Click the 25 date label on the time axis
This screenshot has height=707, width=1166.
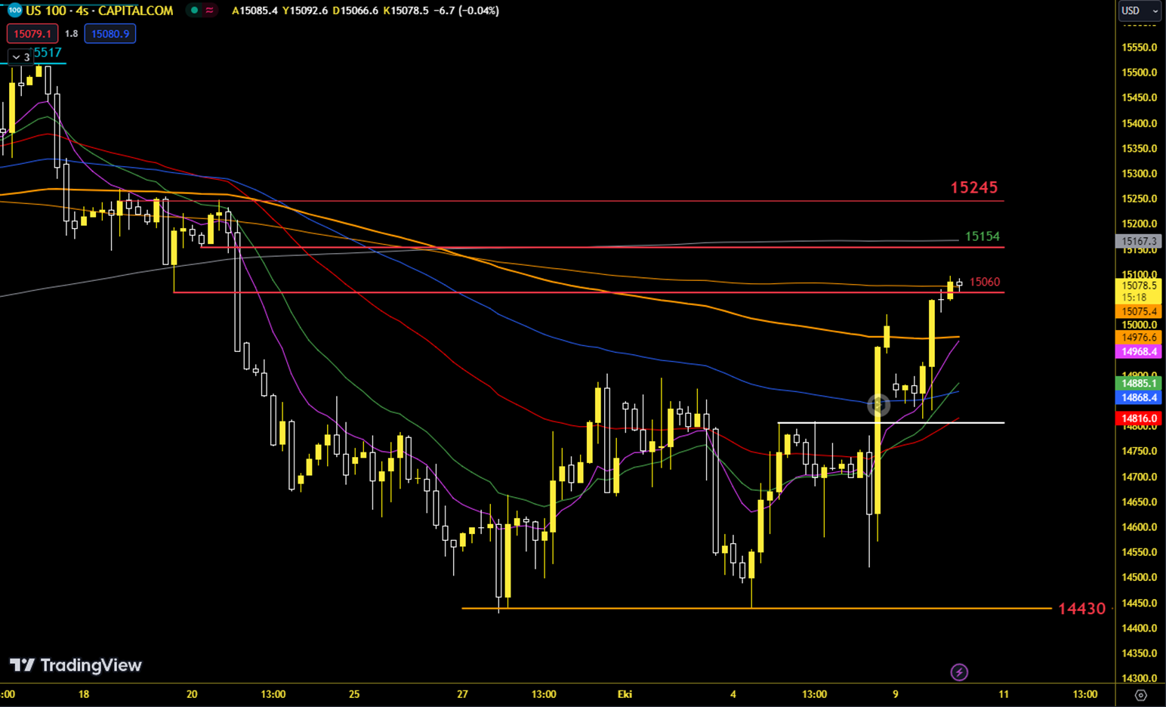[354, 694]
